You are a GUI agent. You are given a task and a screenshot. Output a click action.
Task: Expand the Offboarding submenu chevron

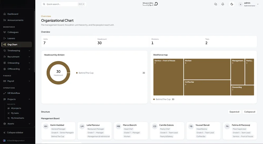[29, 69]
